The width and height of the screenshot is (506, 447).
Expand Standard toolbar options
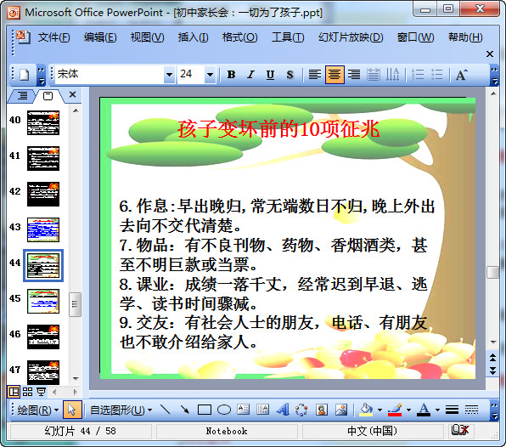tap(41, 76)
